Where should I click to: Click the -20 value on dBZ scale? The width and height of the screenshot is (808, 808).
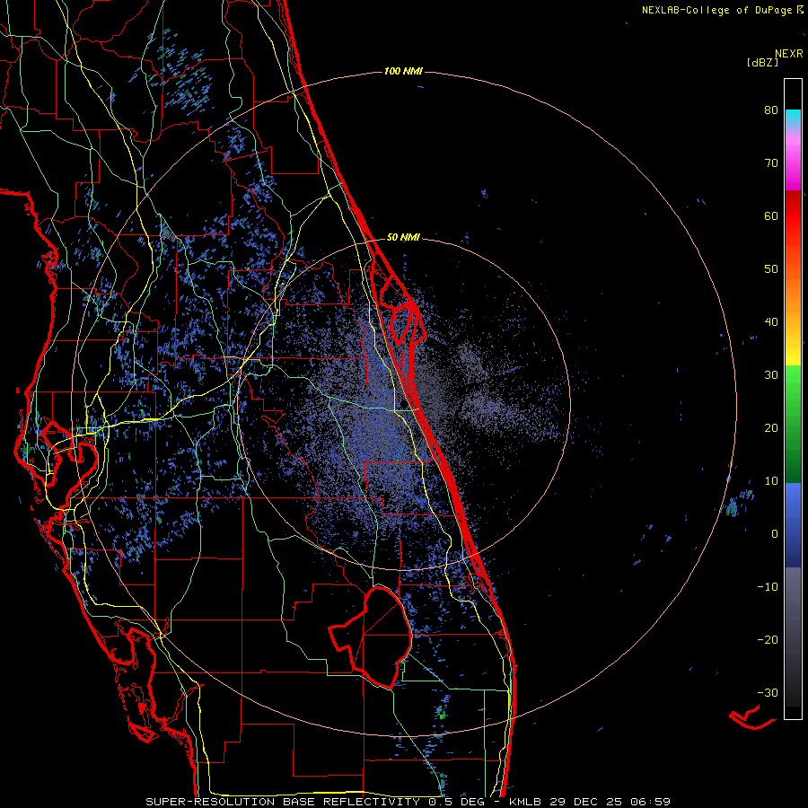pos(768,639)
